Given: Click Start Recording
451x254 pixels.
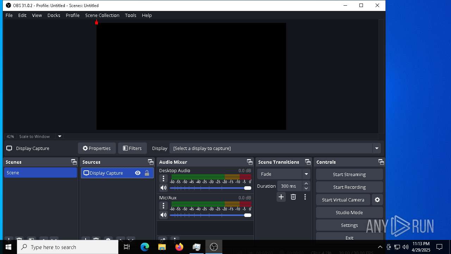Looking at the screenshot, I should pyautogui.click(x=349, y=187).
